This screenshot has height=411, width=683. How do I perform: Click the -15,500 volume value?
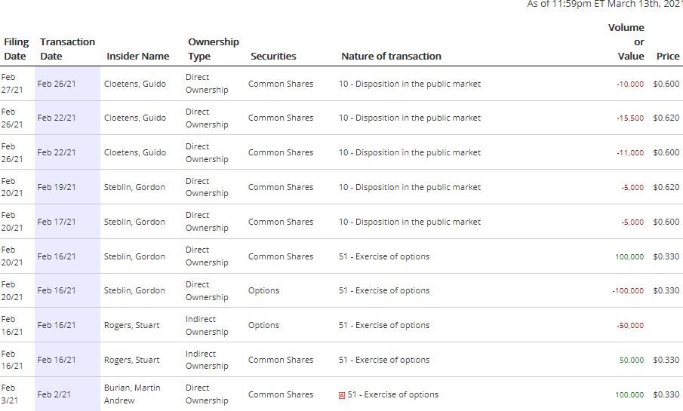click(x=629, y=118)
